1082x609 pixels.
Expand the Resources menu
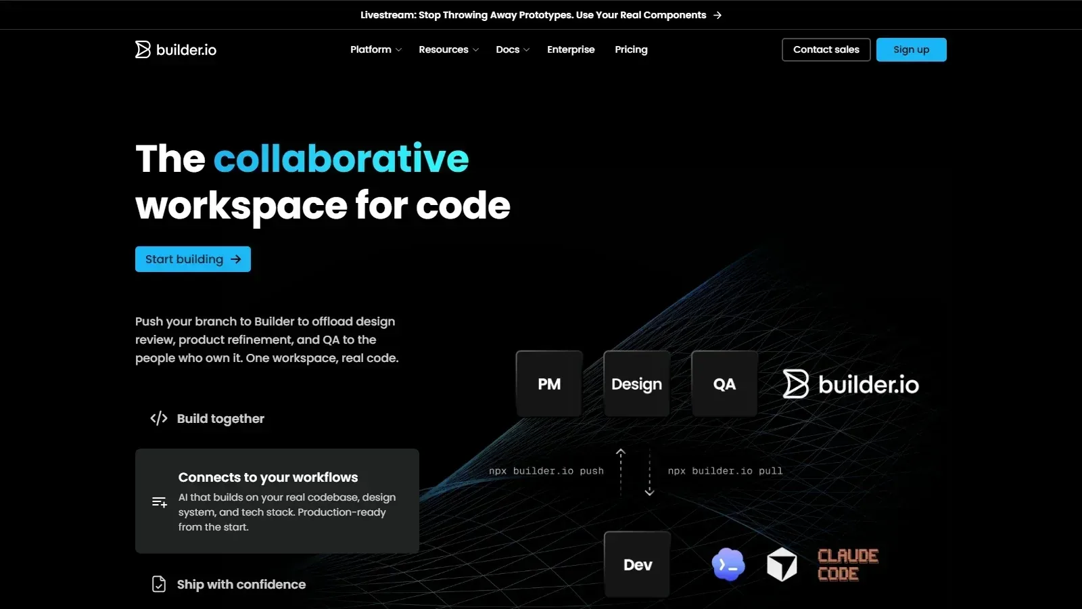449,49
